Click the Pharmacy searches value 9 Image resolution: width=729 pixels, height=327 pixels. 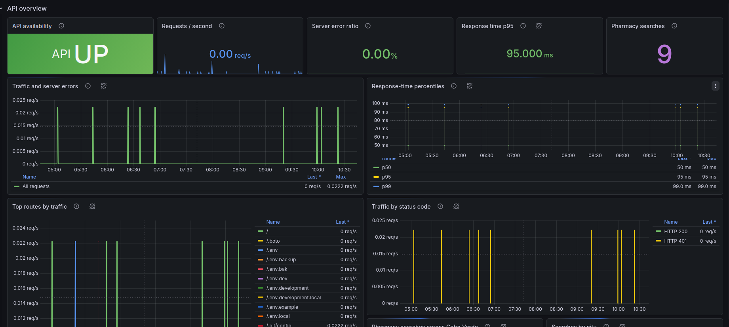point(664,54)
